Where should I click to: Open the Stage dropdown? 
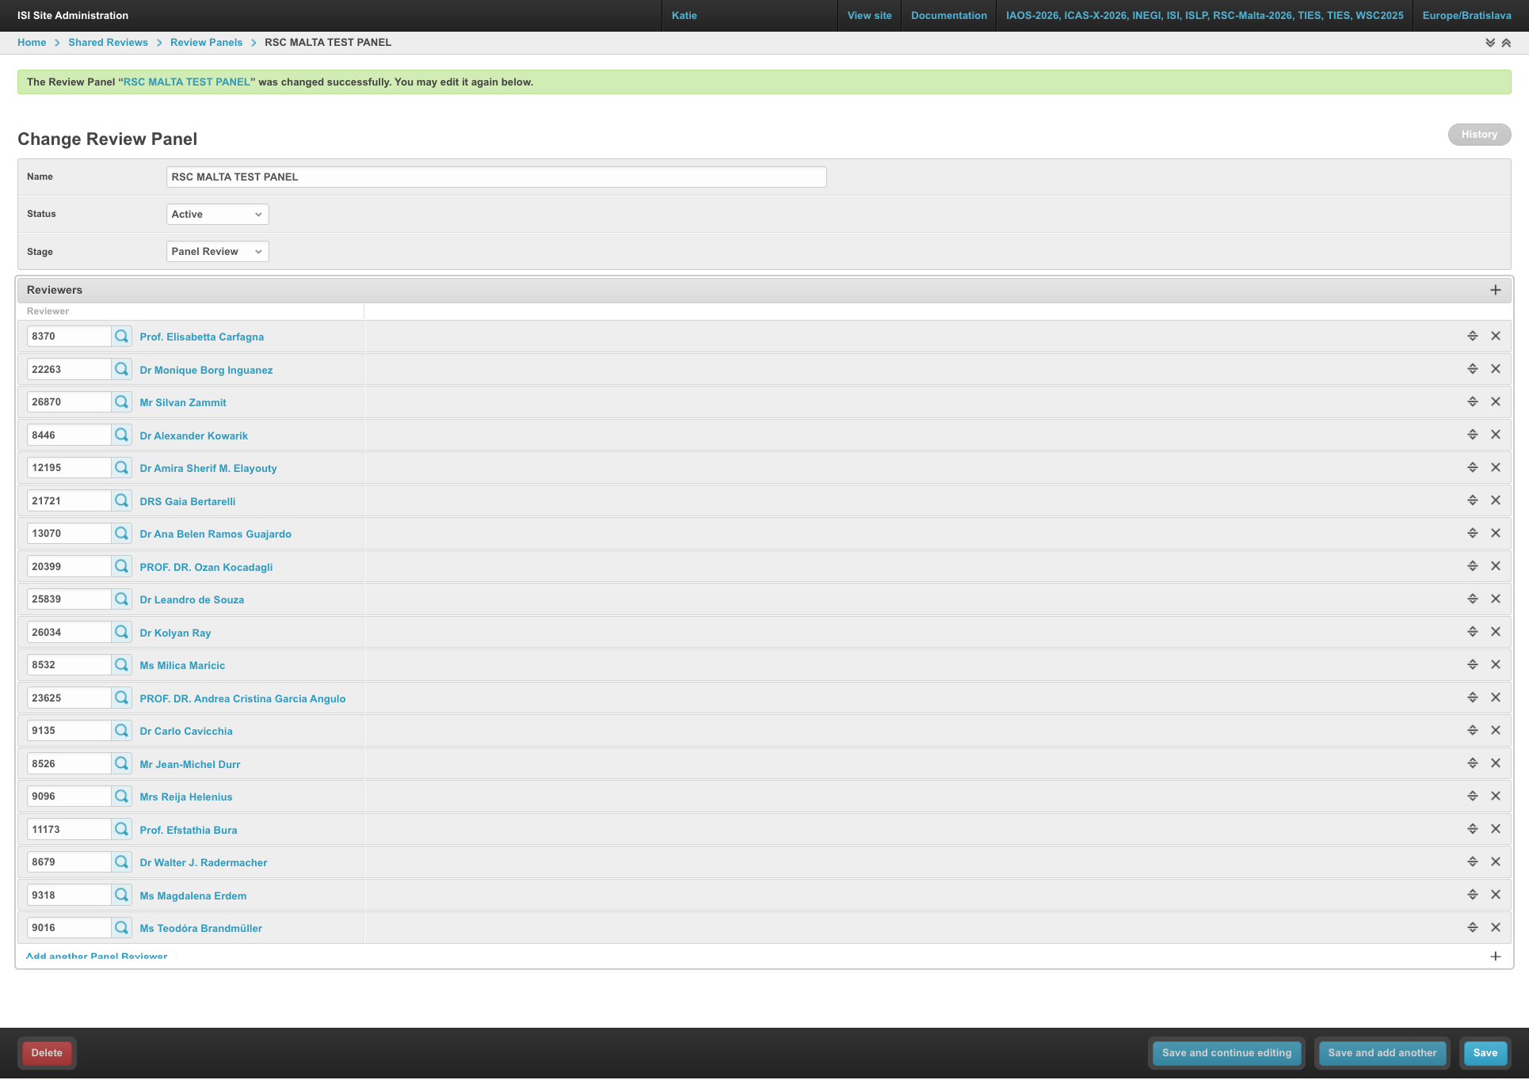point(217,252)
